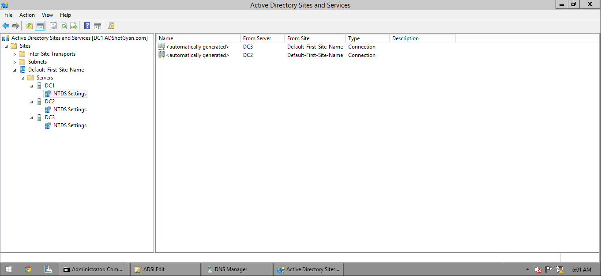Click the DC2 server icon in tree
Viewport: 601px width, 276px height.
point(40,101)
